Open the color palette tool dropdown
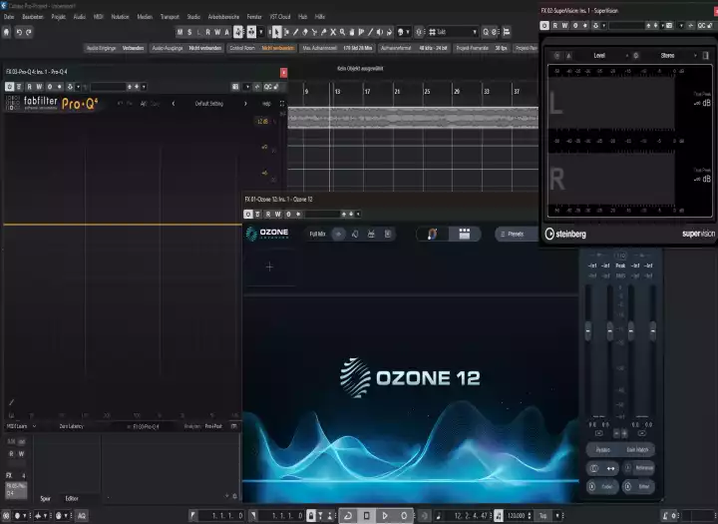 point(403,32)
